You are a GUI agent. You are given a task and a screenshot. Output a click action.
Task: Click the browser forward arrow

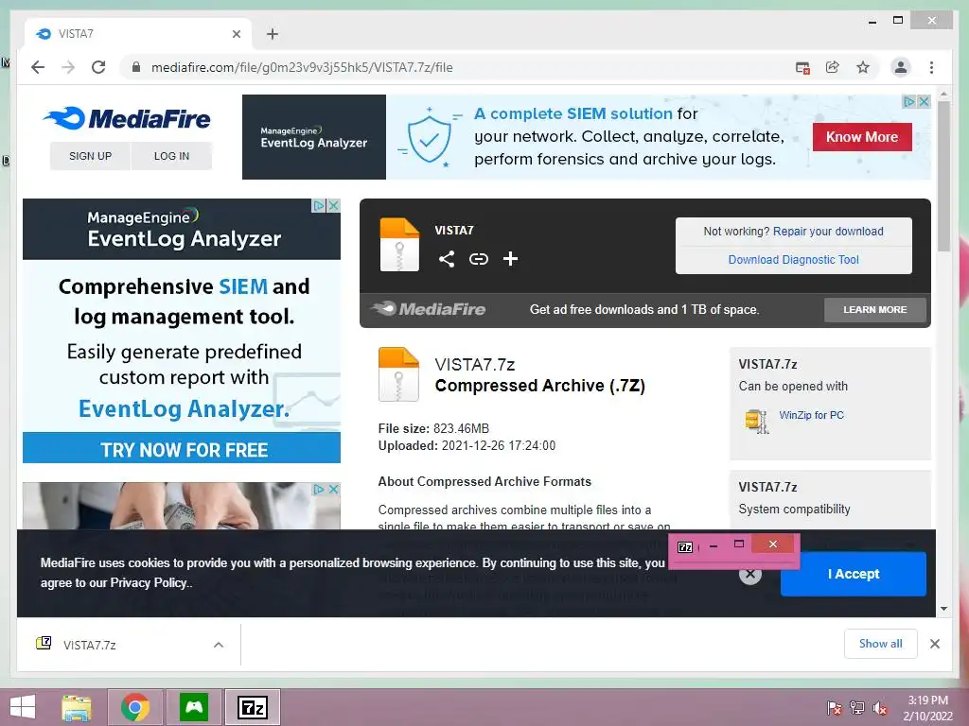coord(68,67)
